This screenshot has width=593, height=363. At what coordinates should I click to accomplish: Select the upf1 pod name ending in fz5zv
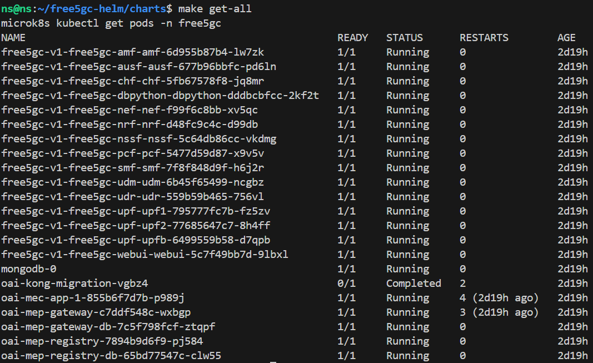tap(136, 211)
